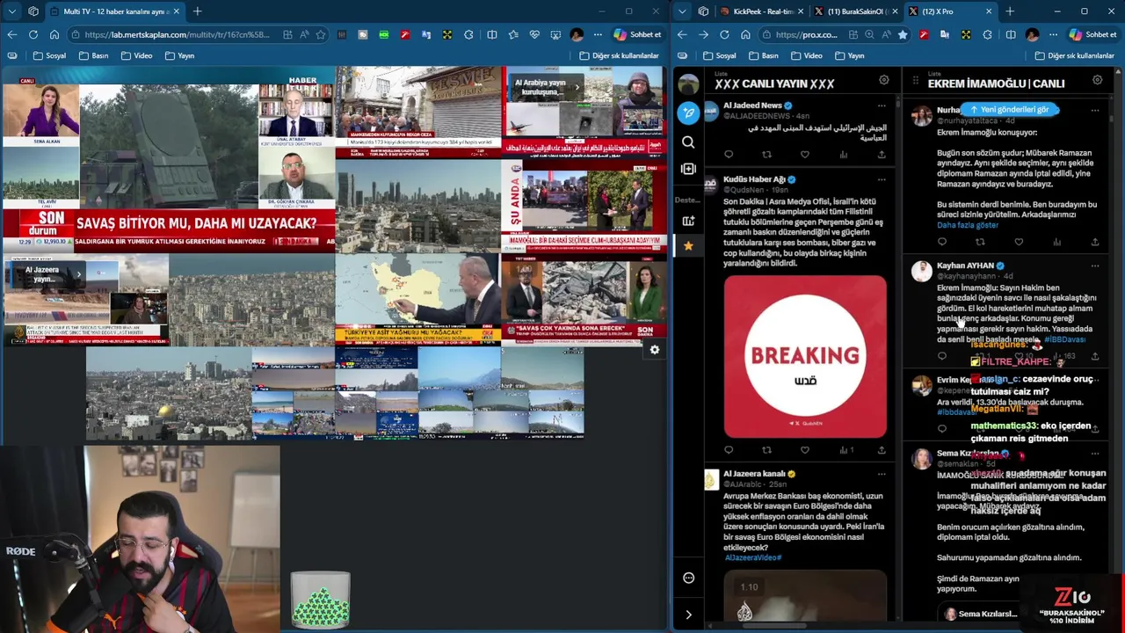This screenshot has height=633, width=1125.
Task: Open Edge menu in Multi TV window
Action: (598, 34)
